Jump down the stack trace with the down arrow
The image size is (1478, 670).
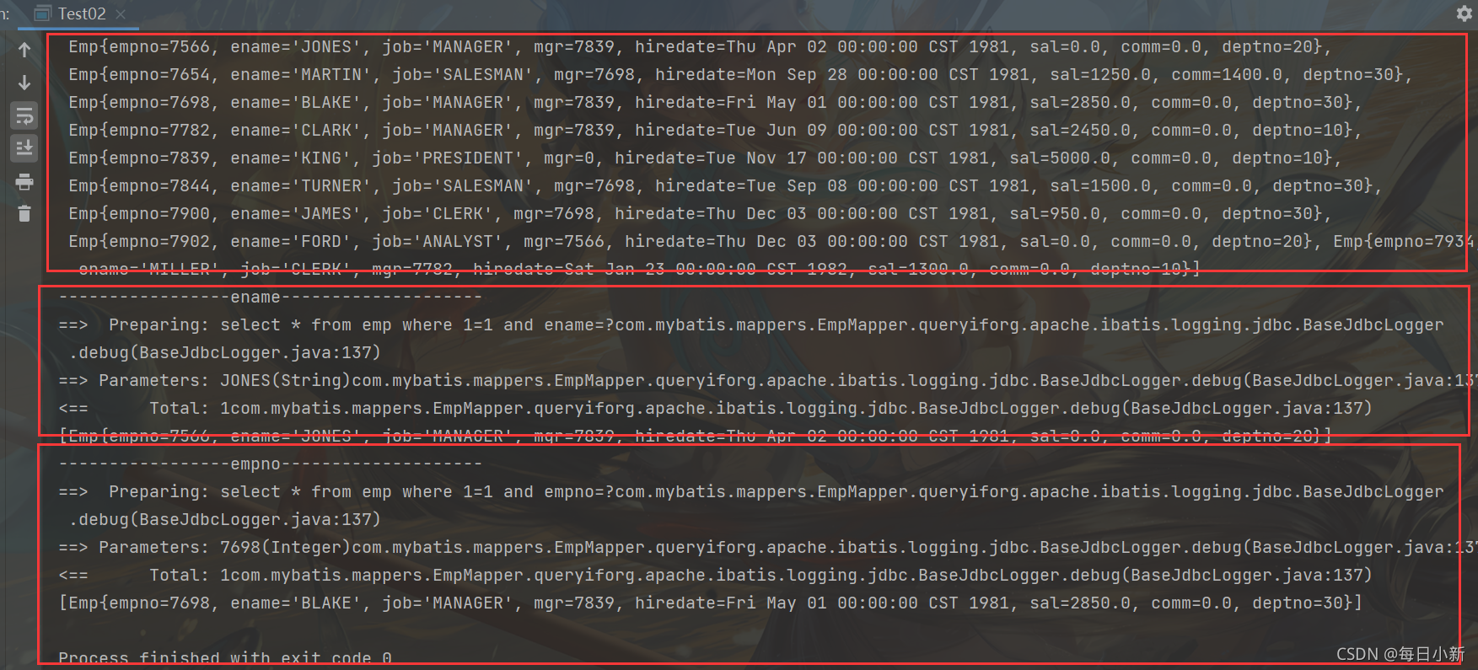pos(24,83)
